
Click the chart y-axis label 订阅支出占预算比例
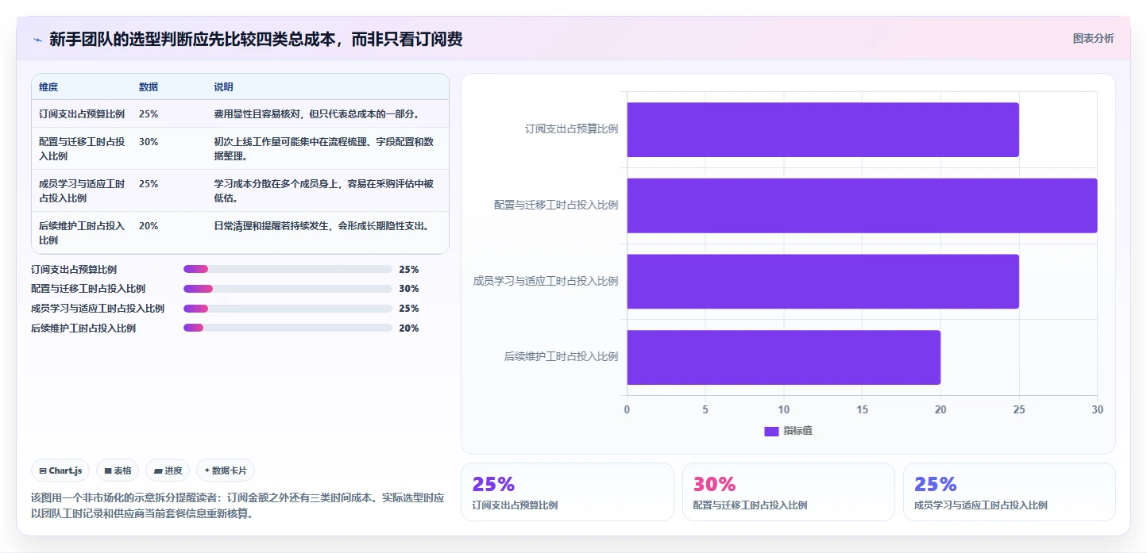pyautogui.click(x=571, y=129)
